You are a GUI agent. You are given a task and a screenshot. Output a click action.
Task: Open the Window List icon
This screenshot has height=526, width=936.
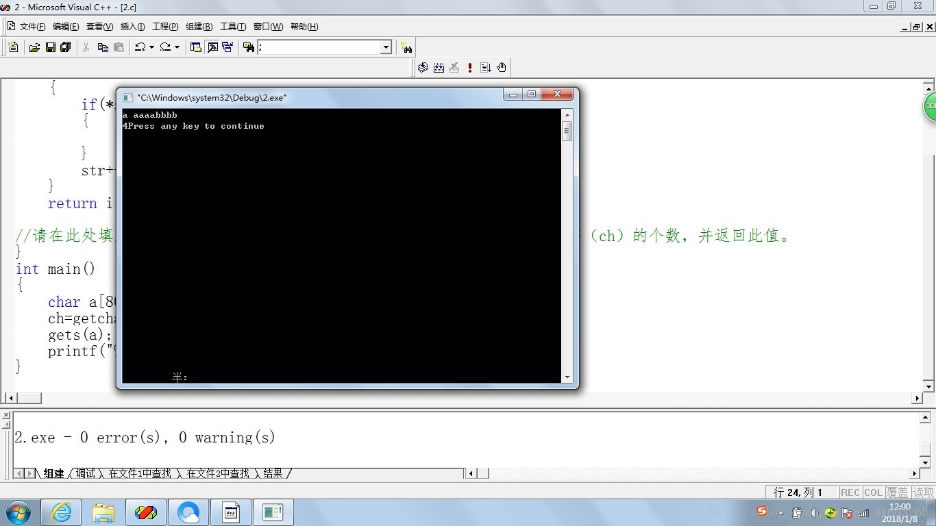(227, 47)
